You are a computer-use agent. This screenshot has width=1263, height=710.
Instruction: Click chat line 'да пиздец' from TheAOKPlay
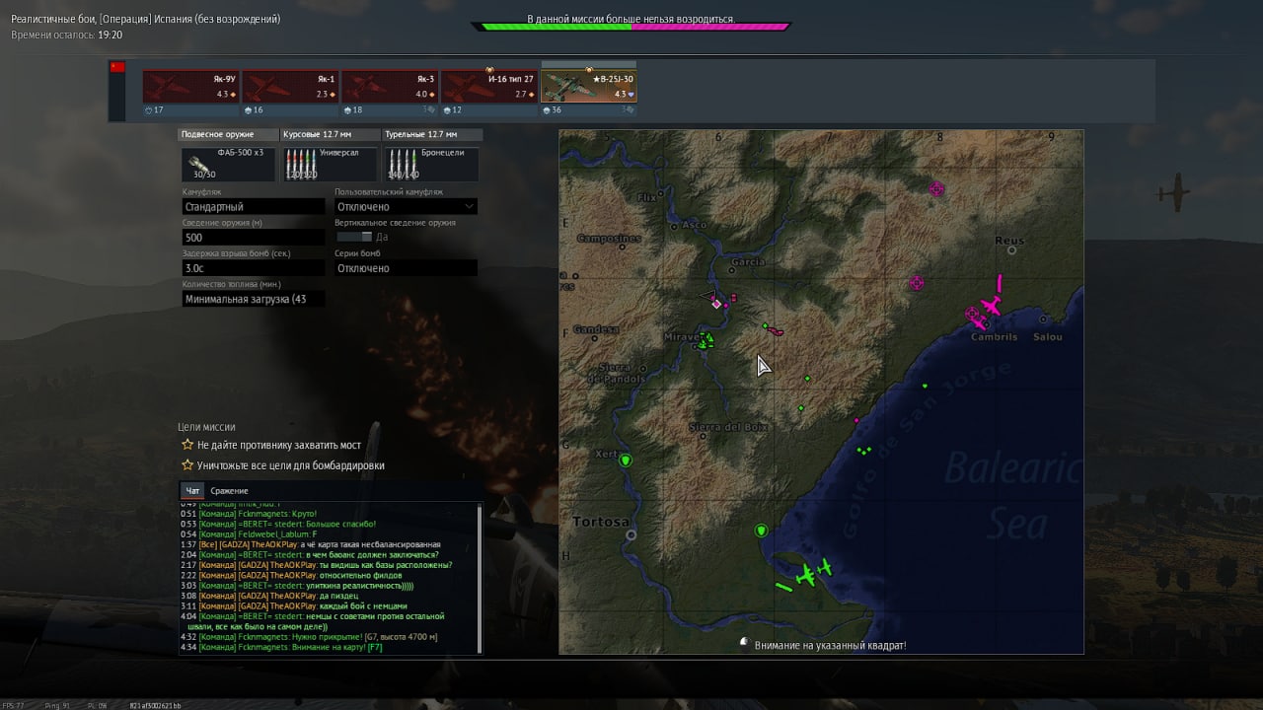coord(338,596)
